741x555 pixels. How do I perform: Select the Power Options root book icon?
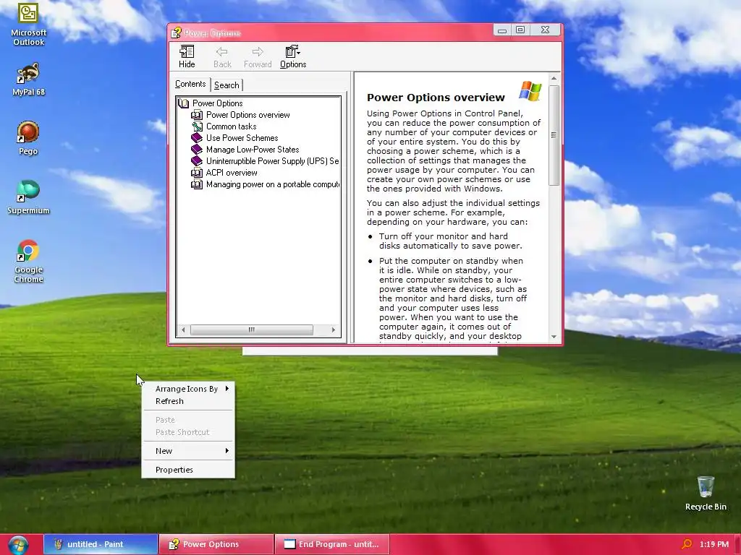pos(184,103)
